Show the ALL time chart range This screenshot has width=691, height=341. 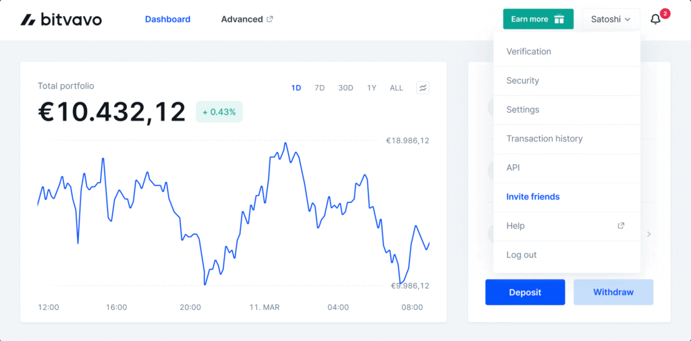click(x=396, y=88)
